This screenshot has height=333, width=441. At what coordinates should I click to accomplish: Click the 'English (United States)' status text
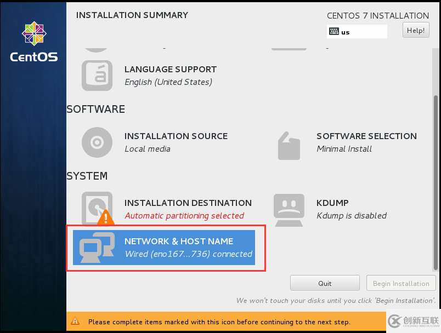[x=168, y=82]
